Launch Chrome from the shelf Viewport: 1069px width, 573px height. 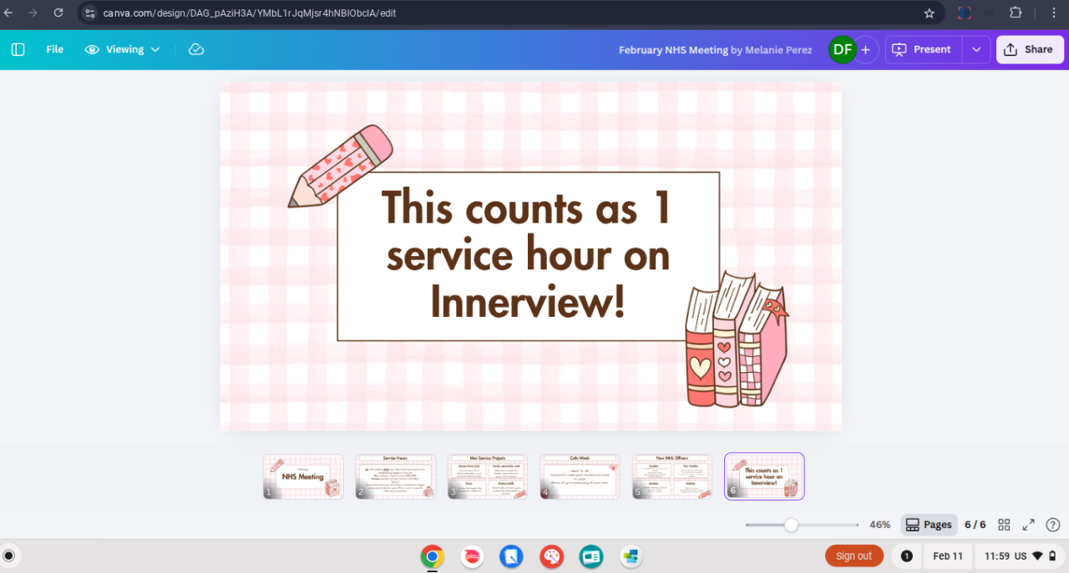coord(432,555)
